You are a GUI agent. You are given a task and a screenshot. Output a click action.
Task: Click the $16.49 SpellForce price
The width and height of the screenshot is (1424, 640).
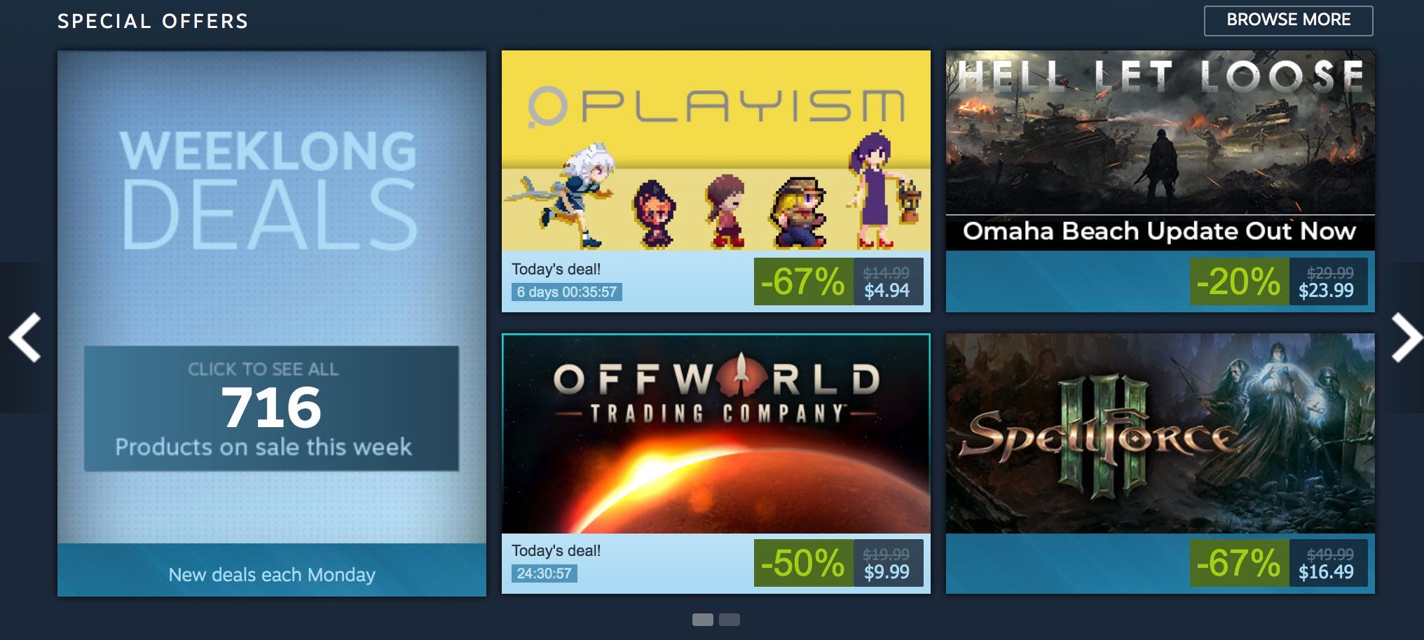tap(1326, 572)
